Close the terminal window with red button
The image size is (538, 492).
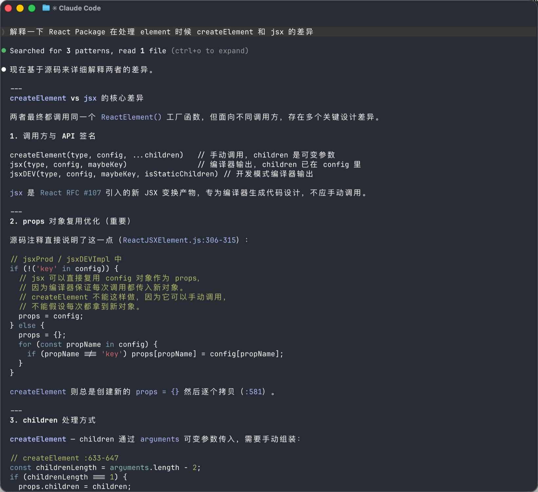pyautogui.click(x=9, y=8)
